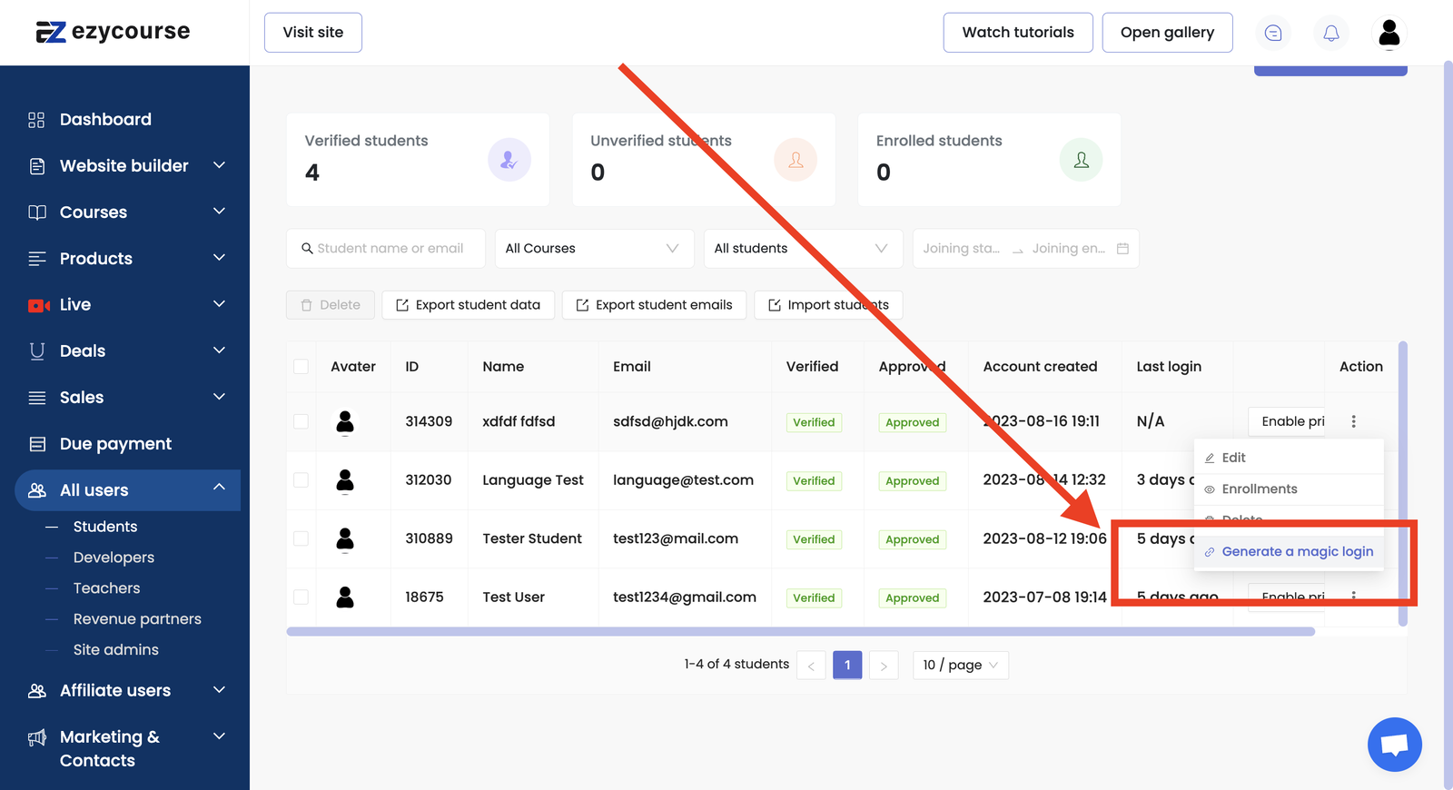Open the live chat support bubble
Viewport: 1453px width, 790px height.
1394,745
